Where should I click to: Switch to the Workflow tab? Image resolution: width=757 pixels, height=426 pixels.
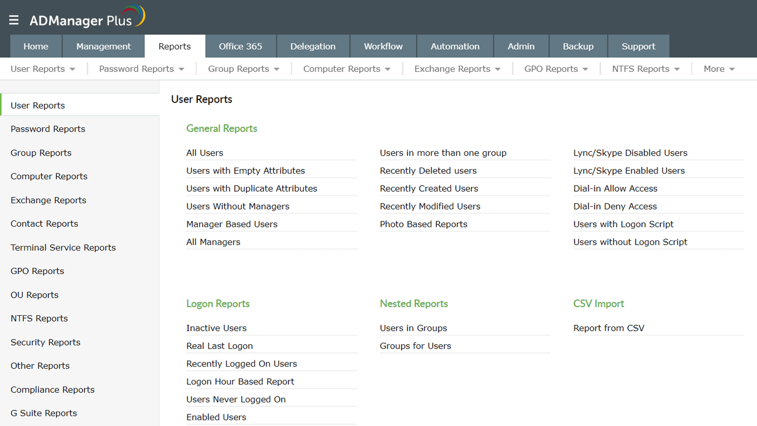click(383, 46)
